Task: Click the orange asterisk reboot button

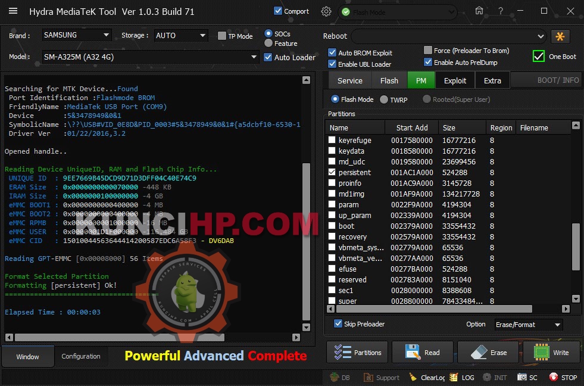Action: click(x=560, y=36)
